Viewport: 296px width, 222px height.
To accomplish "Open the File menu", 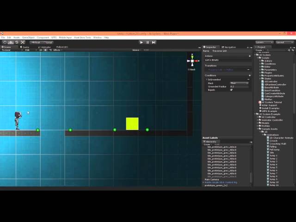I will pos(3,37).
